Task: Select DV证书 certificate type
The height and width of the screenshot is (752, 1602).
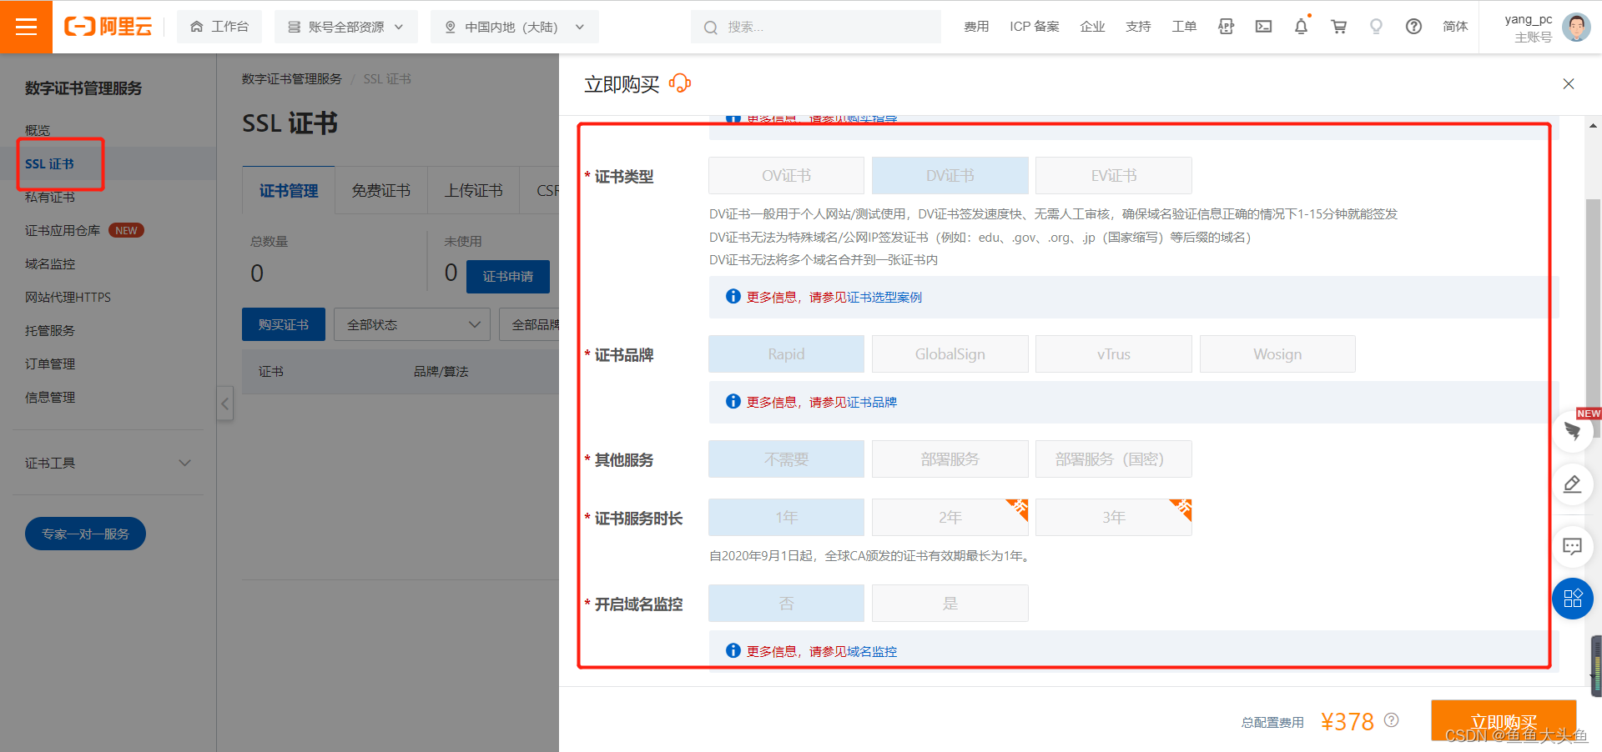Action: click(x=950, y=176)
